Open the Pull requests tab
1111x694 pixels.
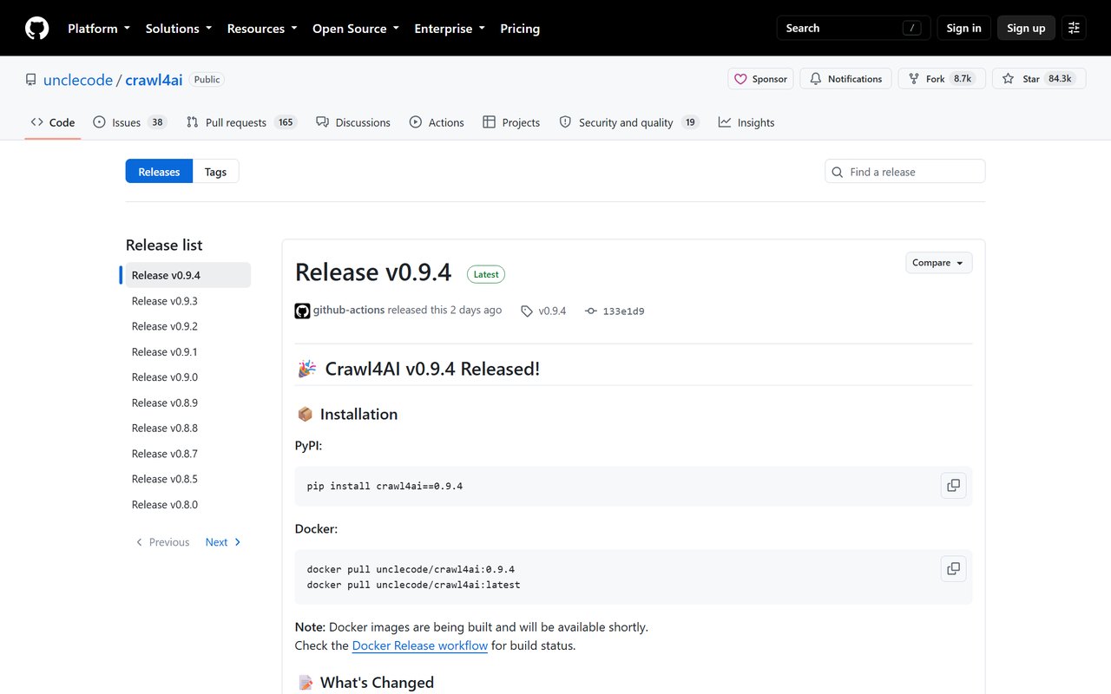(241, 122)
